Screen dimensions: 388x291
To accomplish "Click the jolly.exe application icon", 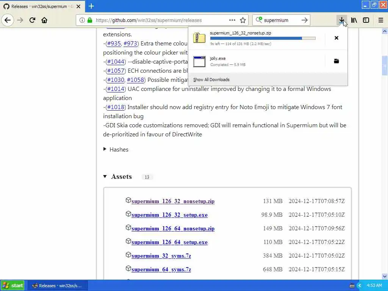I will 199,61.
